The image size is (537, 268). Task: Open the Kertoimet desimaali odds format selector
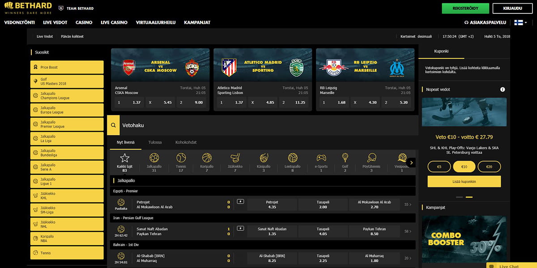pos(416,37)
